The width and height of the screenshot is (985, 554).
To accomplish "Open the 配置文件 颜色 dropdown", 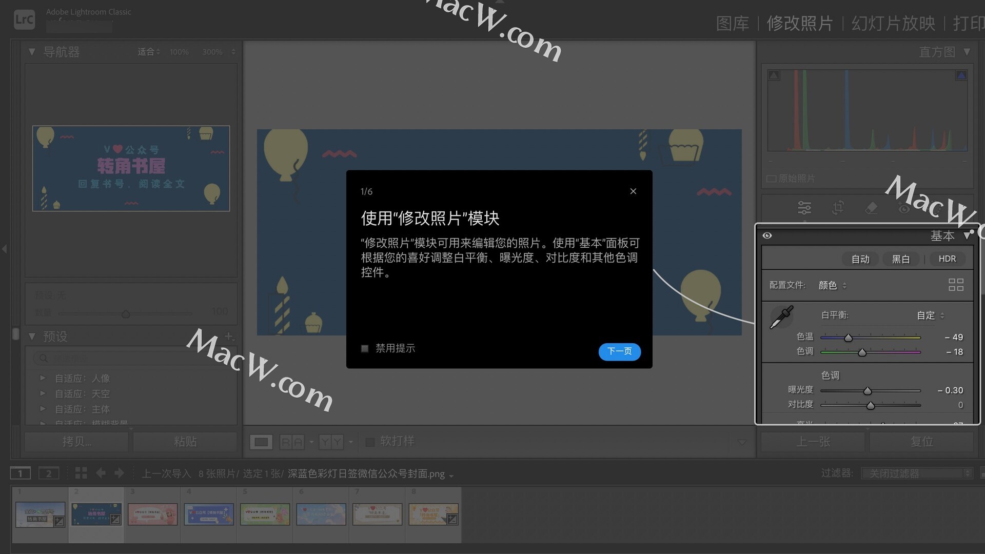I will [x=832, y=285].
